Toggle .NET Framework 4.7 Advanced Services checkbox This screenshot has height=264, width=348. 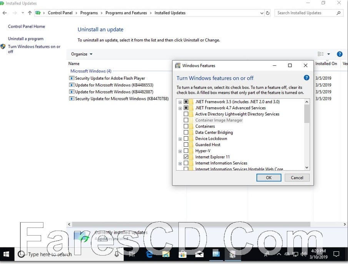186,108
